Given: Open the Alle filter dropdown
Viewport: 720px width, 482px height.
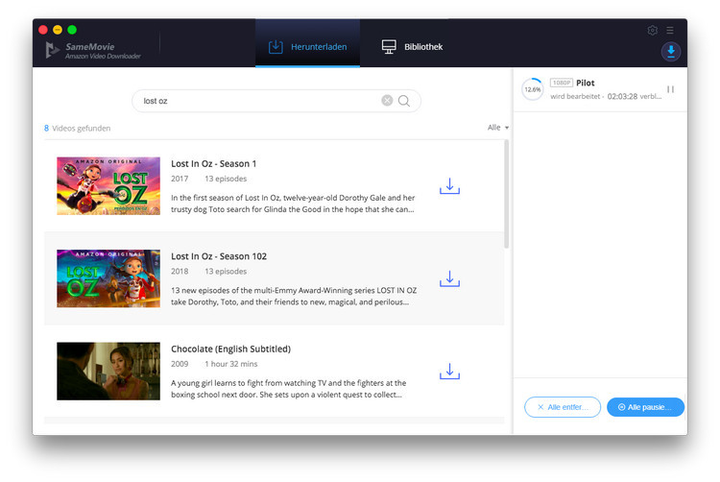Looking at the screenshot, I should pyautogui.click(x=497, y=128).
